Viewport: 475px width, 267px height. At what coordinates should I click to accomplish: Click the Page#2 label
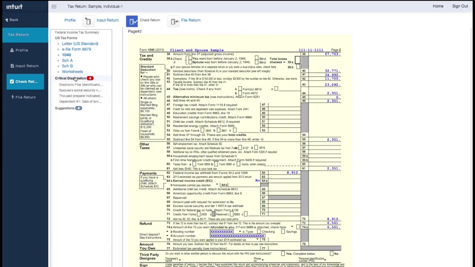click(135, 32)
